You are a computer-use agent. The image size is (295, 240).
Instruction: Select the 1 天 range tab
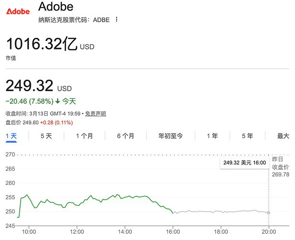11,136
